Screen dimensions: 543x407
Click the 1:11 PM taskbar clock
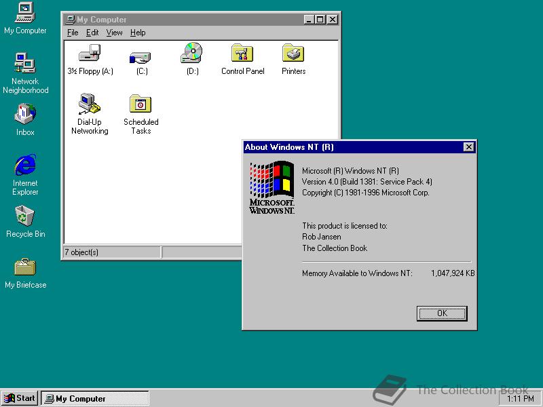pyautogui.click(x=521, y=399)
